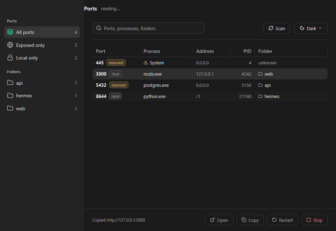Sort by the Process column header
Viewport: 336px width, 231px height.
pos(152,51)
